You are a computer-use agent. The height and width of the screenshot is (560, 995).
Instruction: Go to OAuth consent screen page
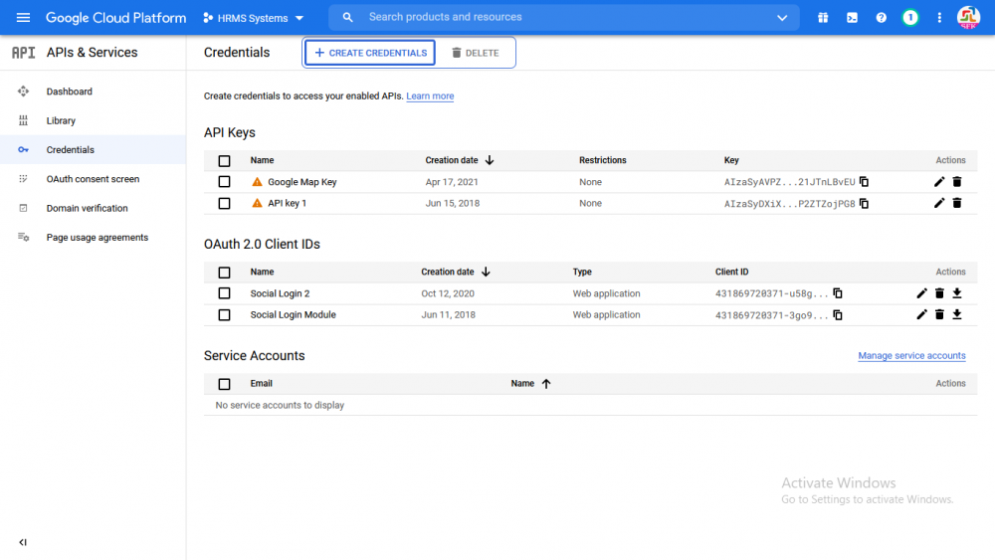click(x=93, y=179)
